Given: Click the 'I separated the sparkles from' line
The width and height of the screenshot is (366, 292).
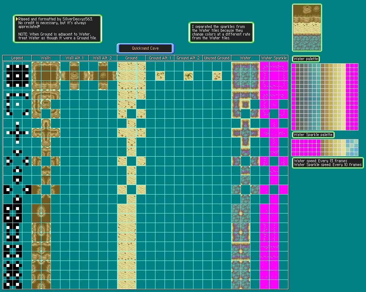Looking at the screenshot, I should click(219, 27).
